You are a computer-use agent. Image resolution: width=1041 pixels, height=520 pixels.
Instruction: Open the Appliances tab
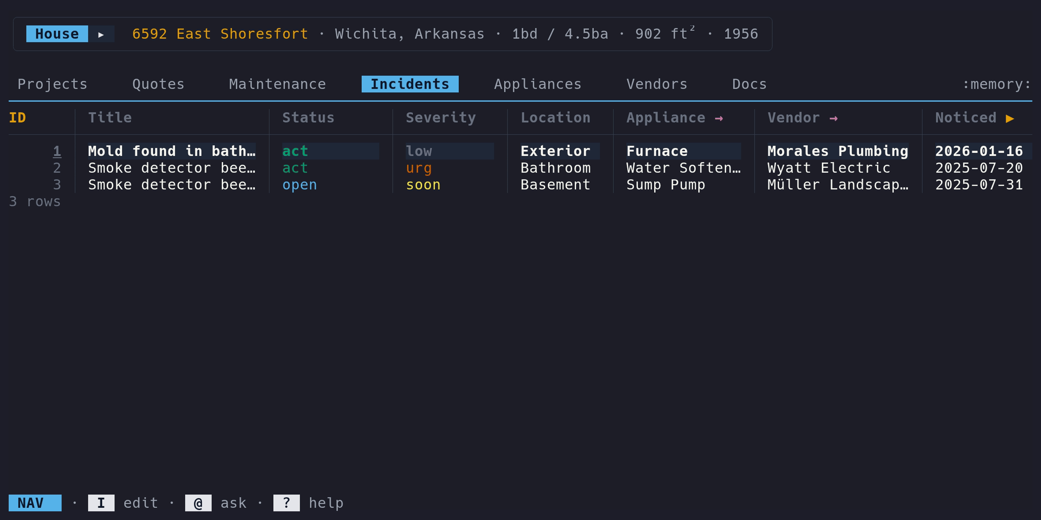(537, 84)
